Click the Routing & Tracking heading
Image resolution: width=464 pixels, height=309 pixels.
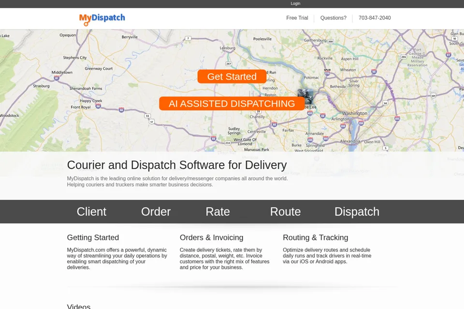(316, 238)
